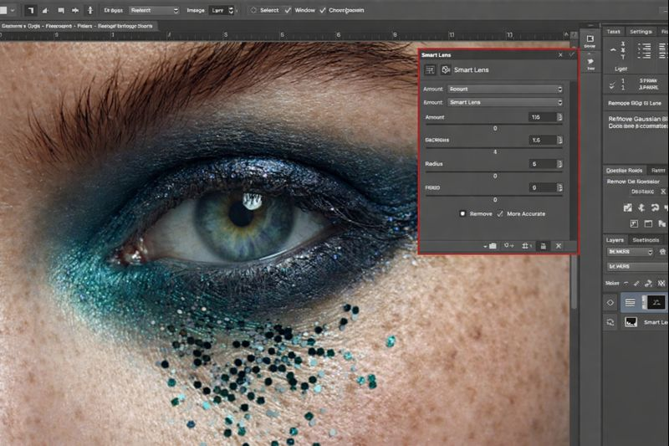Viewport: 669px width, 446px height.
Task: Enable the Remove checkbox
Action: coord(462,213)
